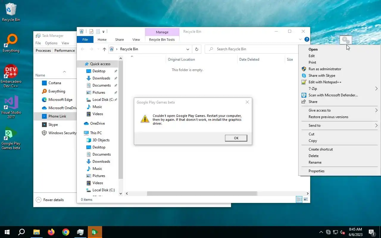Choose Delete in the context menu

click(x=339, y=156)
